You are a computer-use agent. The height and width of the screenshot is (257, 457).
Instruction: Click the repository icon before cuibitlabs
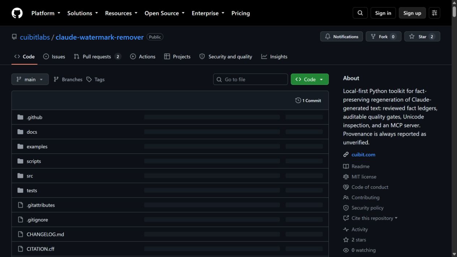tap(14, 37)
